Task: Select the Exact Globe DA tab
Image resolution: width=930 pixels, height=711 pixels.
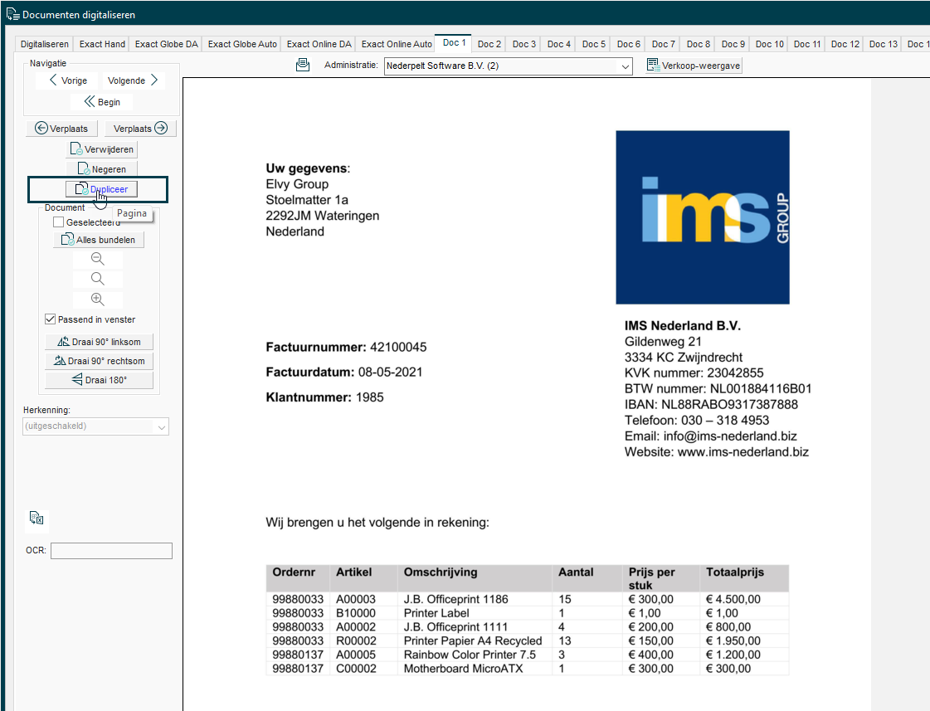Action: pos(166,44)
